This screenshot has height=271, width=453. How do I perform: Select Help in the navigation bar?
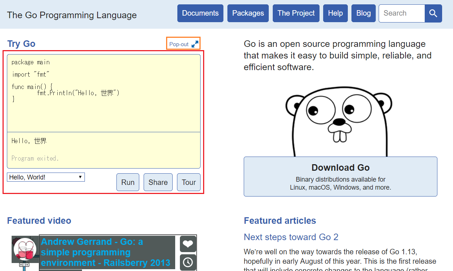pyautogui.click(x=335, y=13)
